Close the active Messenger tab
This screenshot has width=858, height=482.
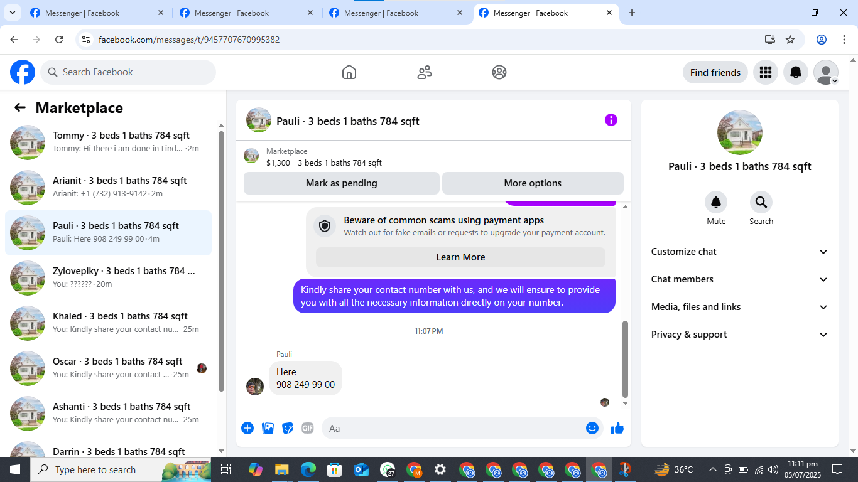[x=609, y=13]
